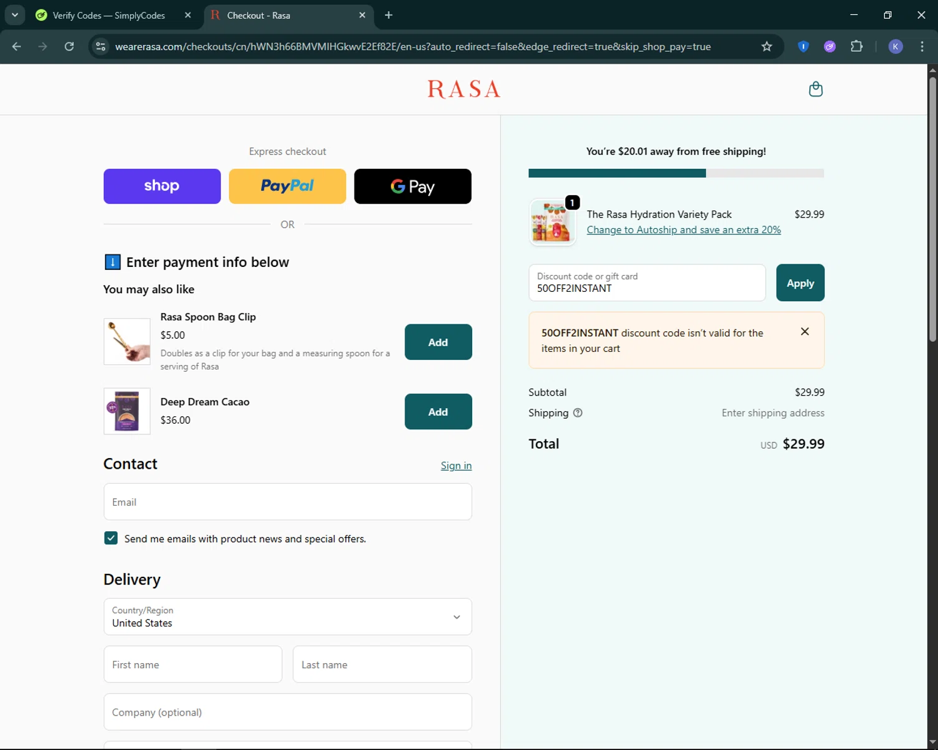Close the Verify Codes tab

tap(188, 15)
